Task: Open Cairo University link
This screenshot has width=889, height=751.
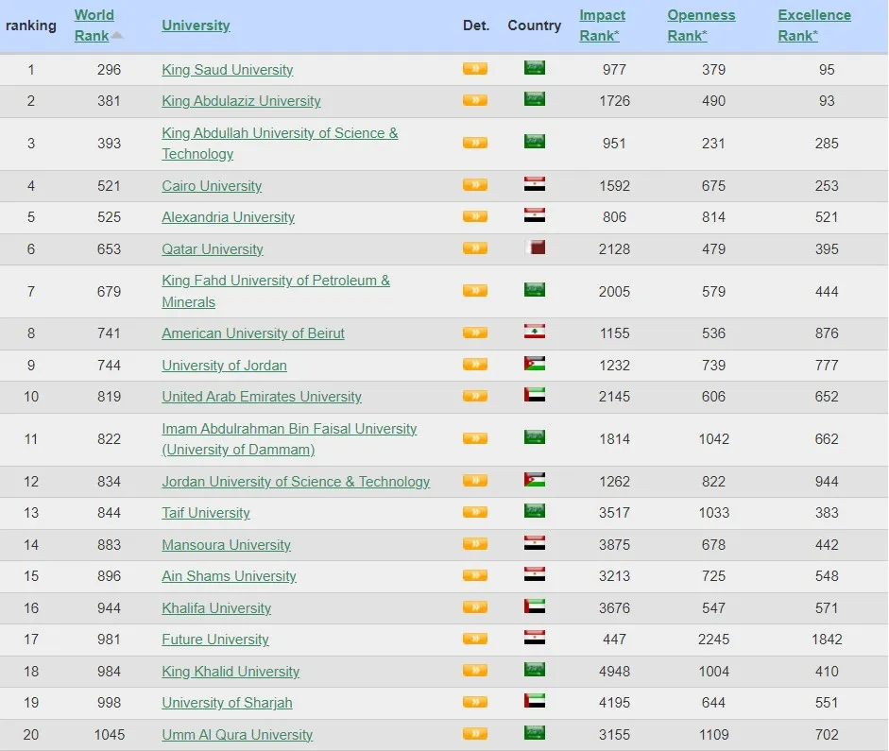Action: click(x=212, y=186)
